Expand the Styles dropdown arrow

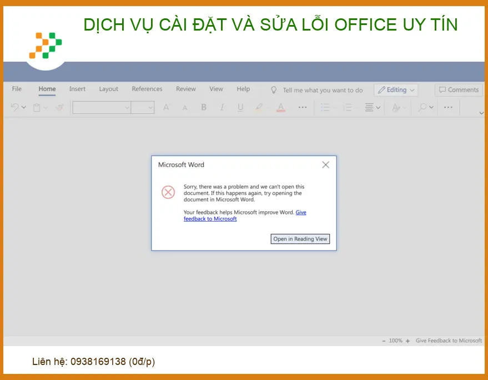pos(404,108)
